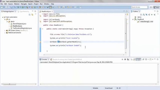Open the Project menu
Image resolution: width=160 pixels, height=90 pixels.
[x=36, y=4]
